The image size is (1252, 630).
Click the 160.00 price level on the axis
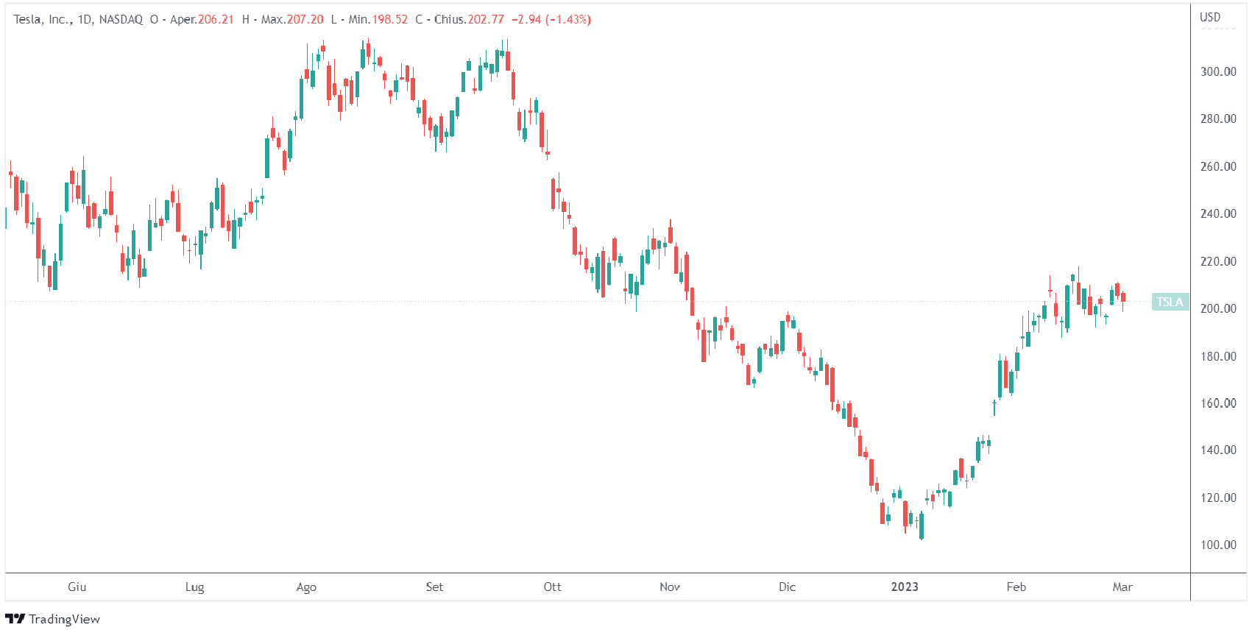pyautogui.click(x=1218, y=403)
